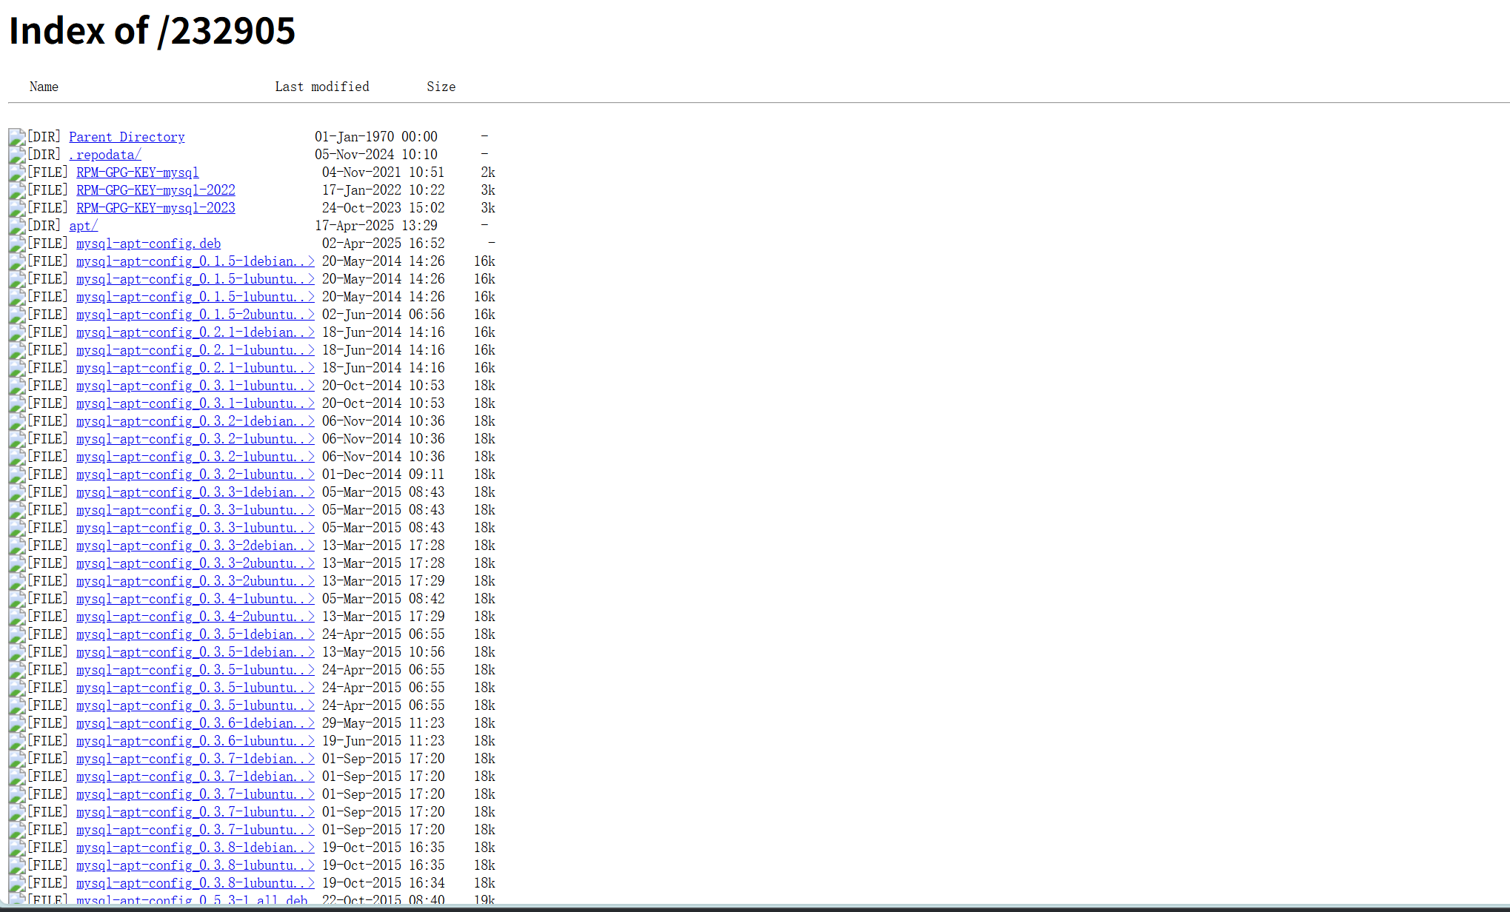Click the 'Index of /232905' heading
The width and height of the screenshot is (1510, 912).
pos(152,31)
